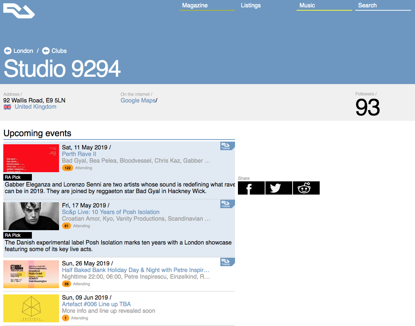Click the Perth Rave II artist lineup text

[x=136, y=161]
